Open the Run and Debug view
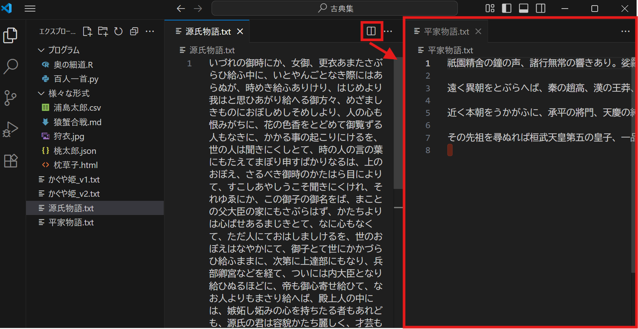This screenshot has height=329, width=638. (10, 129)
